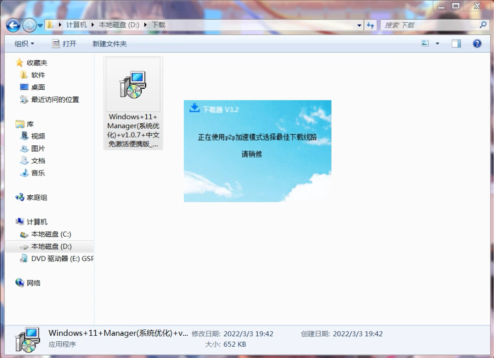Open help with the question mark icon
The width and height of the screenshot is (494, 358).
(477, 43)
